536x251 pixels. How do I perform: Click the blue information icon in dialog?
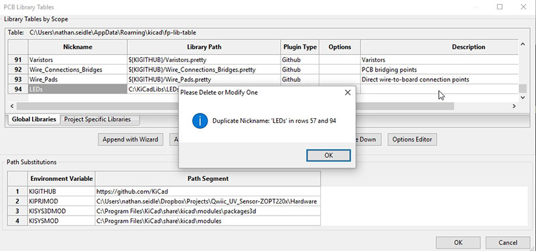[x=200, y=121]
